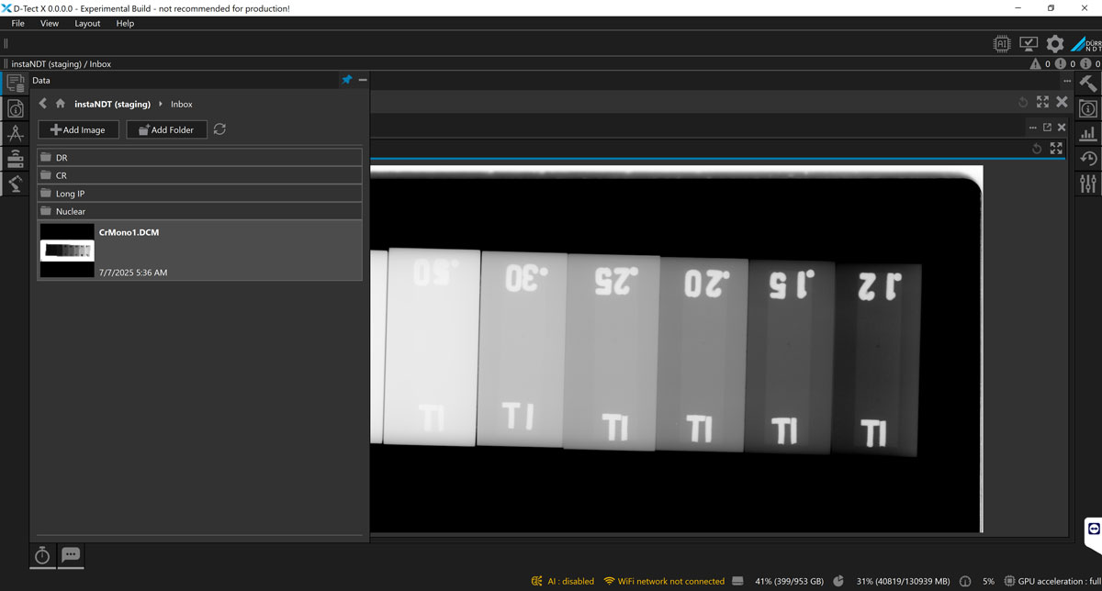Click the monitor checkmark icon

pos(1029,44)
